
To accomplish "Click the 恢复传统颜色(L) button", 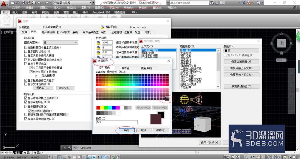I will [x=241, y=86].
